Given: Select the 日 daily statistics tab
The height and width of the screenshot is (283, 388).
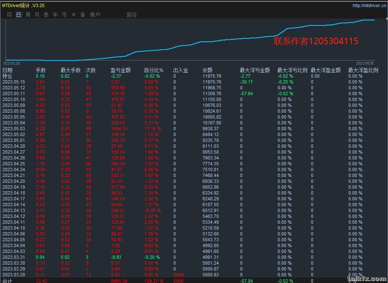Looking at the screenshot, I should point(19,15).
